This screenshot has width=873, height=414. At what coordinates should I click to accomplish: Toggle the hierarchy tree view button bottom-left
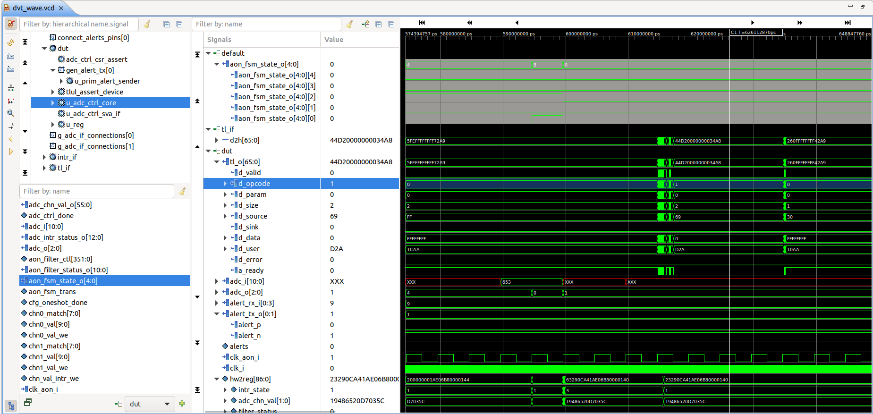tap(10, 406)
